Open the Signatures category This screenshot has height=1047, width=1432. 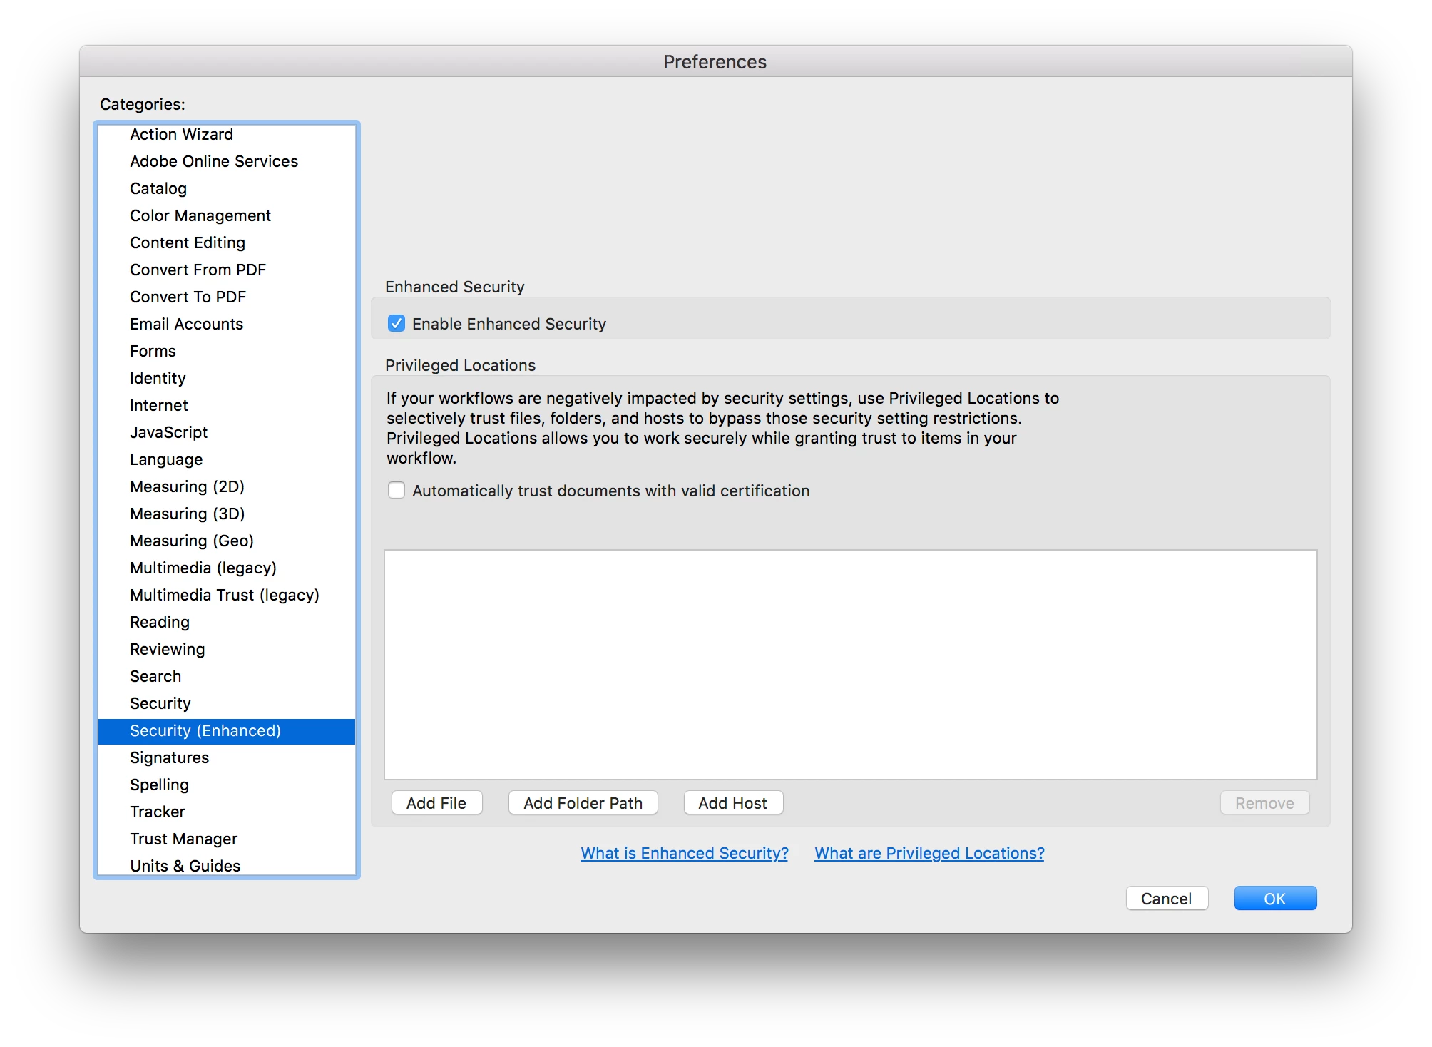169,757
